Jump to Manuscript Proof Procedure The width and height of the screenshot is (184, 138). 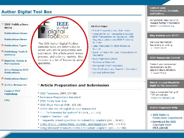tap(108, 66)
